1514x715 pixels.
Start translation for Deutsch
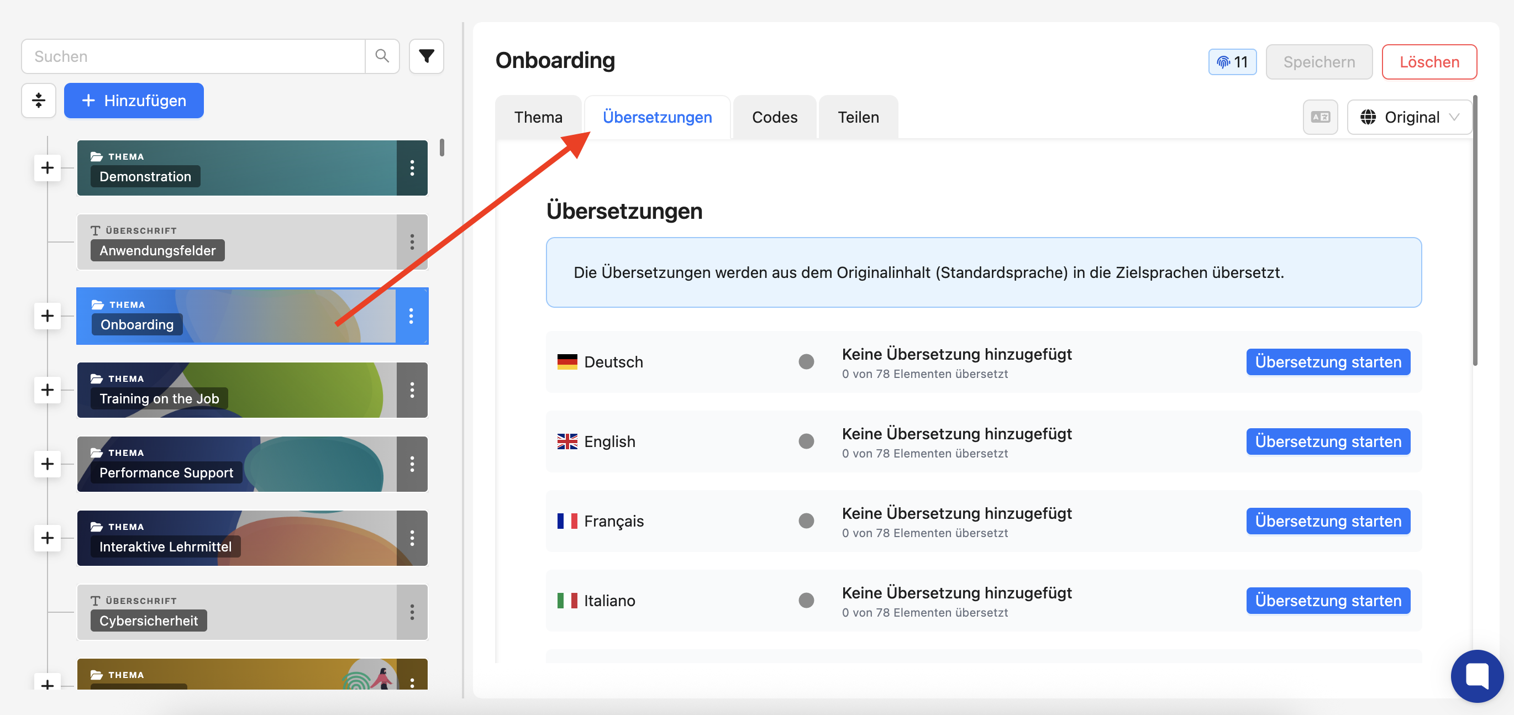click(1328, 362)
